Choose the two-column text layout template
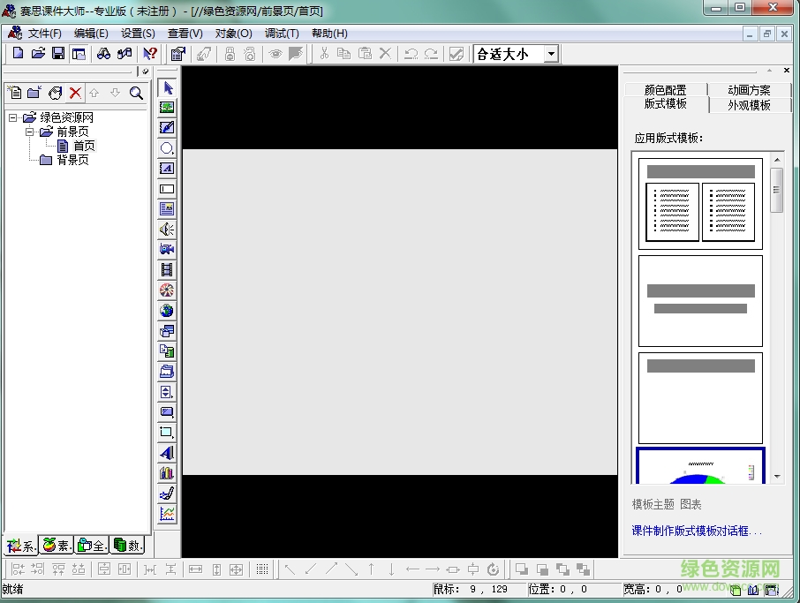The height and width of the screenshot is (603, 800). pos(700,204)
